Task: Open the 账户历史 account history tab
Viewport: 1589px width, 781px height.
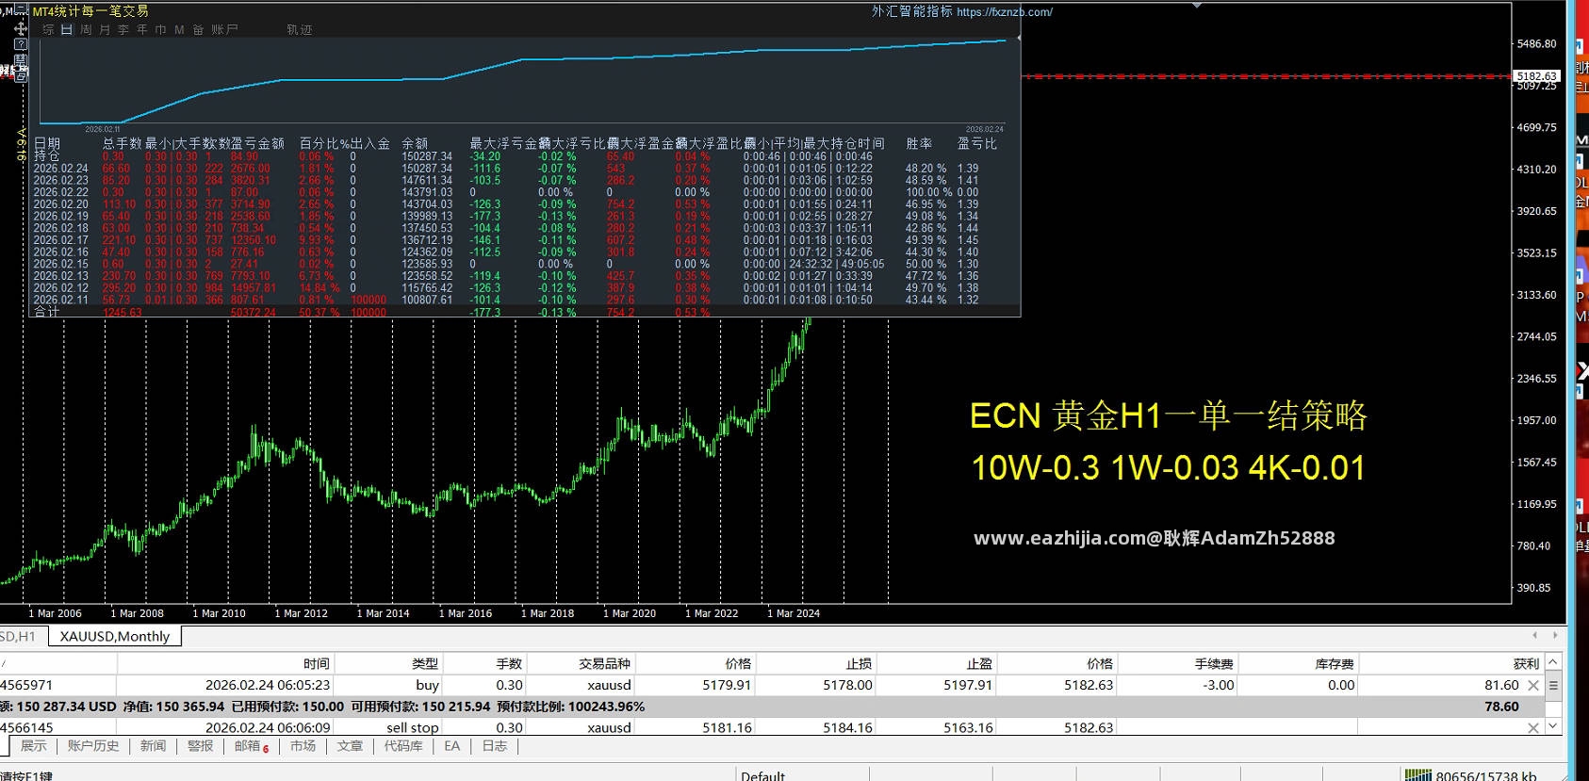Action: coord(93,746)
